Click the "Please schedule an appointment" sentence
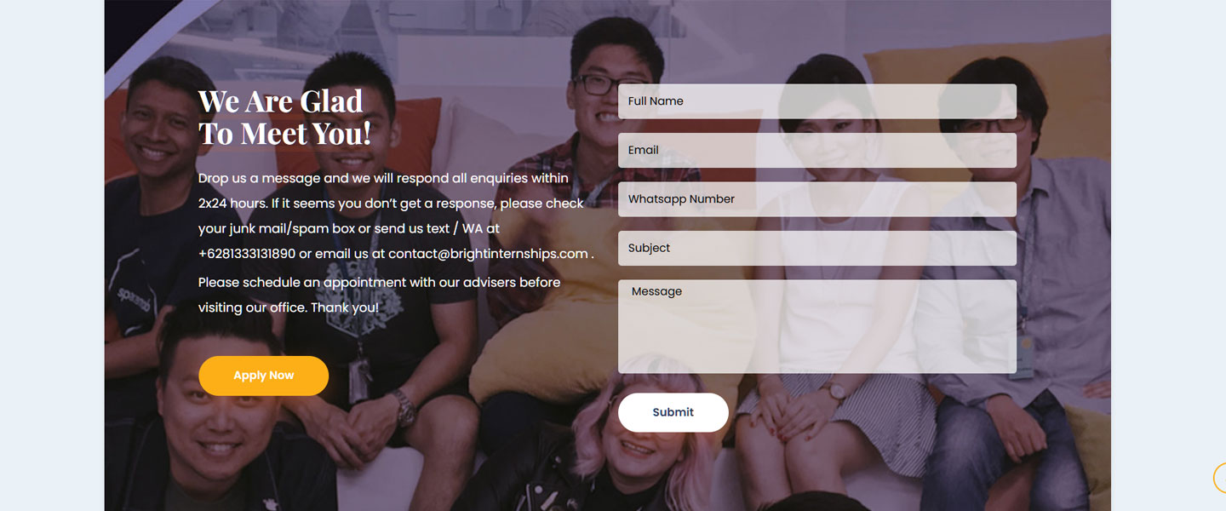Screen dimensions: 1226x511 (380, 295)
